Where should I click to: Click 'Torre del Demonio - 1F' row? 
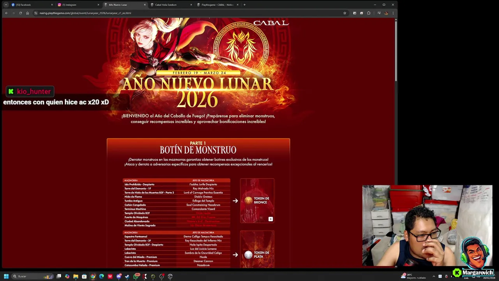[177, 189]
